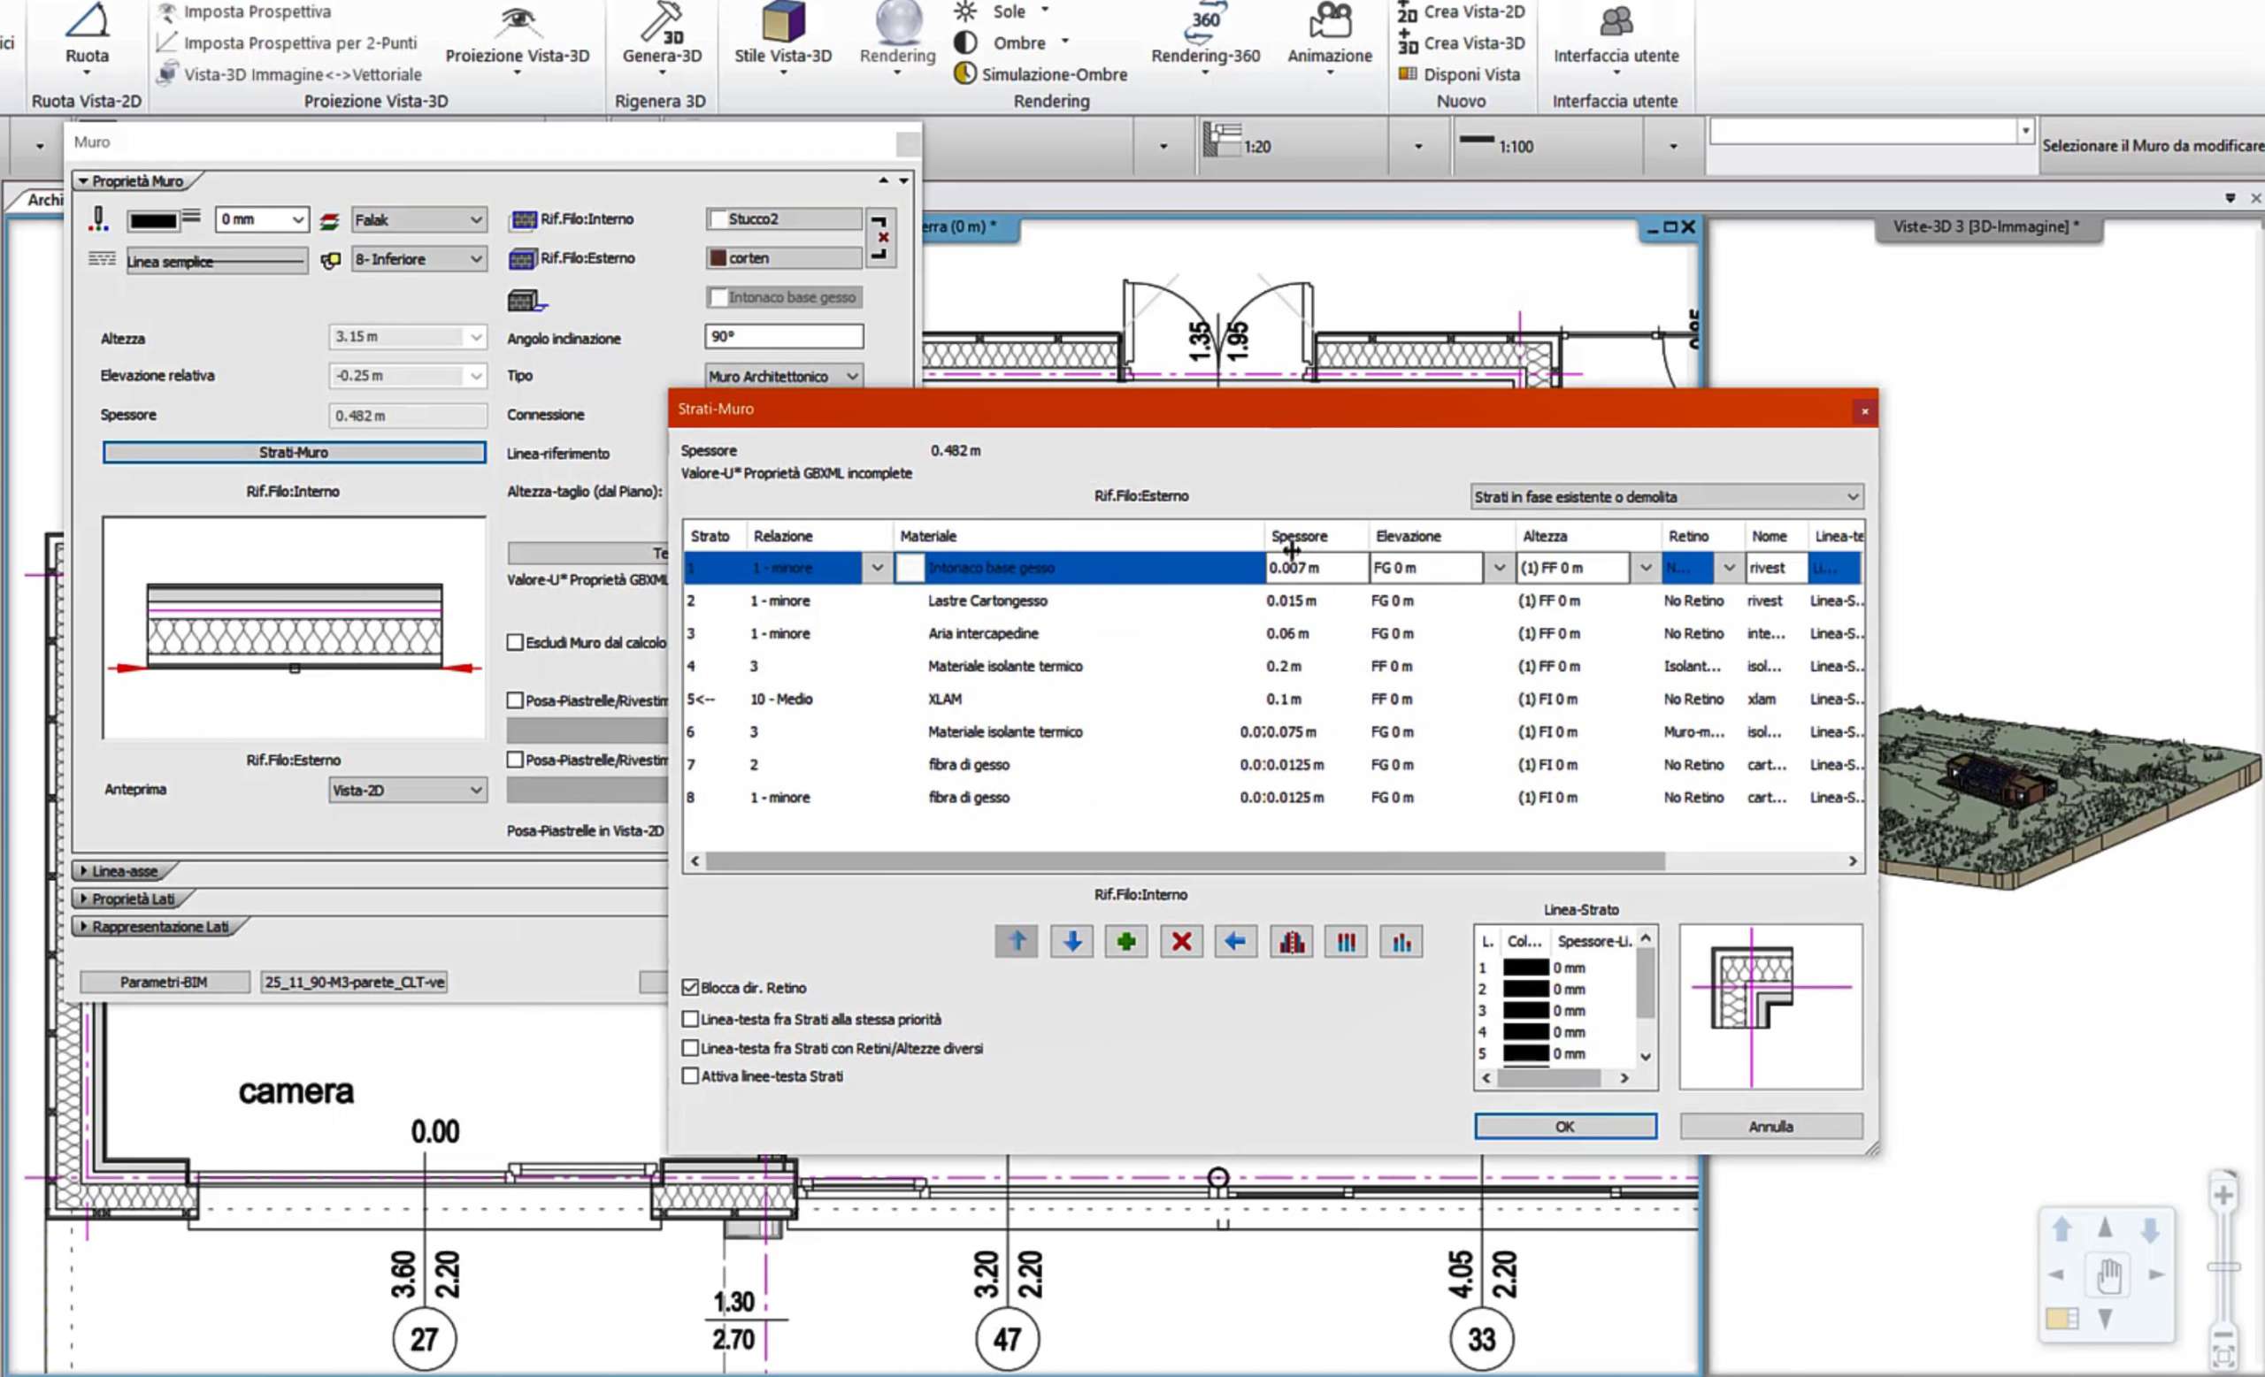Add a new wall layer with green plus

point(1126,942)
